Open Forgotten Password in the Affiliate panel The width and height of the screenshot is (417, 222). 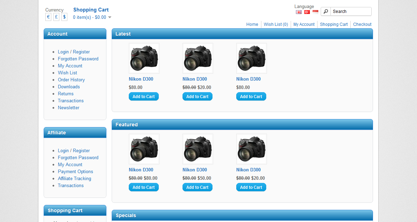pos(78,158)
